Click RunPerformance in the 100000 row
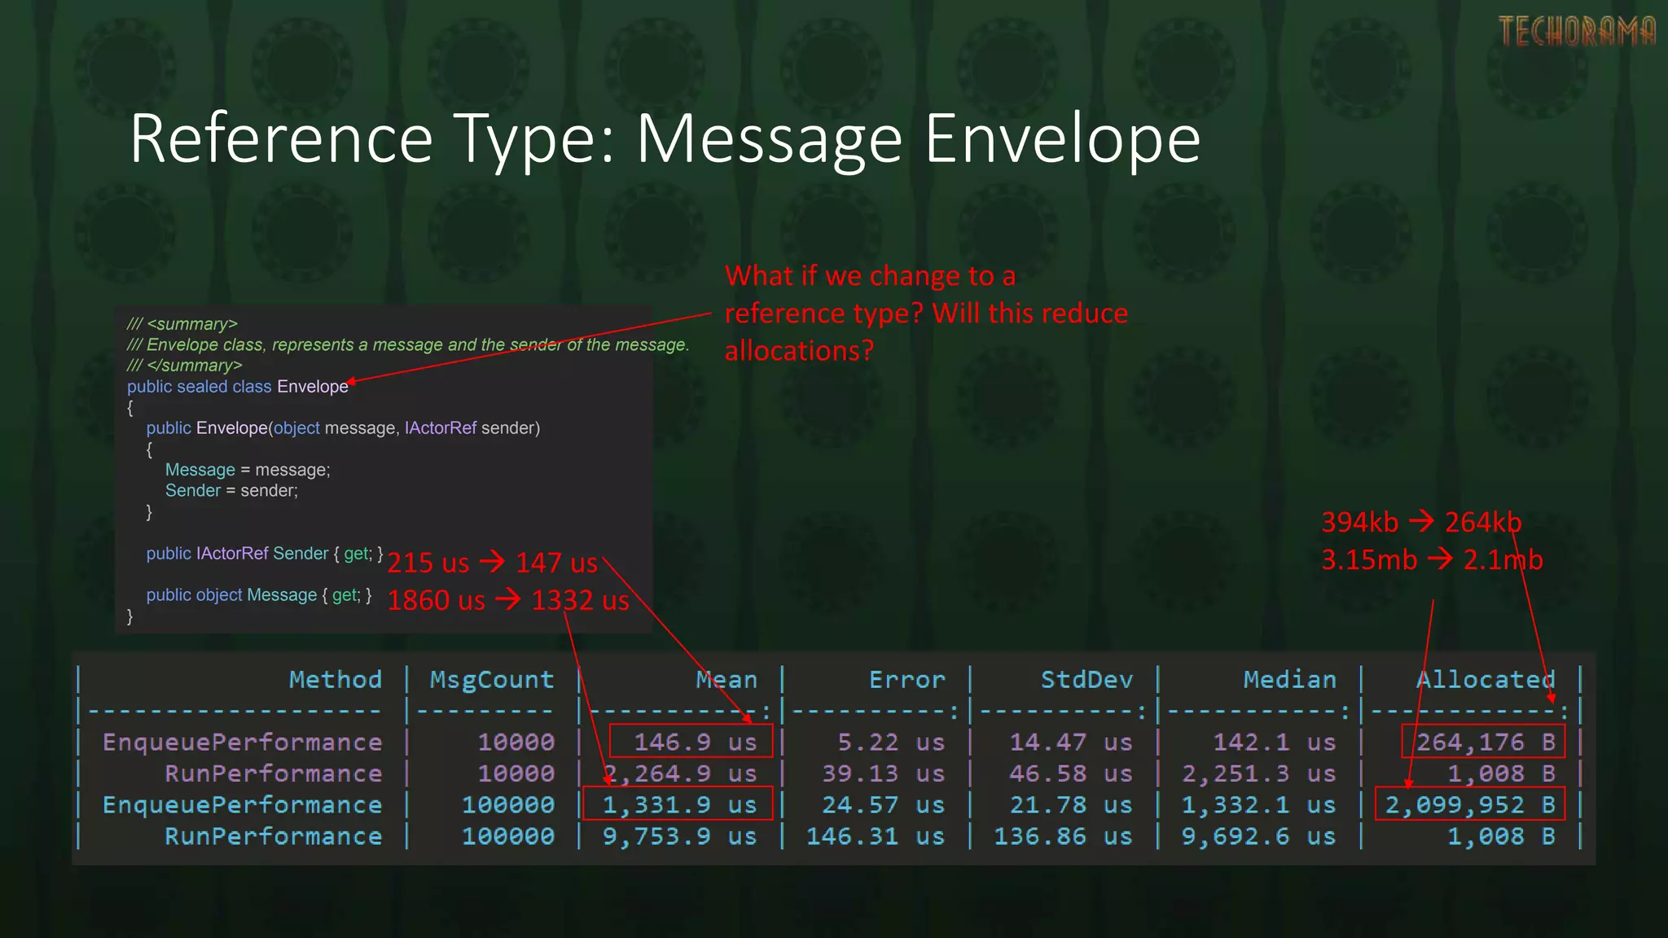 click(274, 836)
